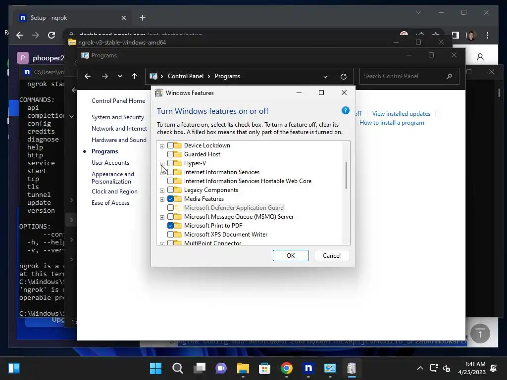Click the Windows Features list scrollbar
This screenshot has width=507, height=380.
point(346,175)
